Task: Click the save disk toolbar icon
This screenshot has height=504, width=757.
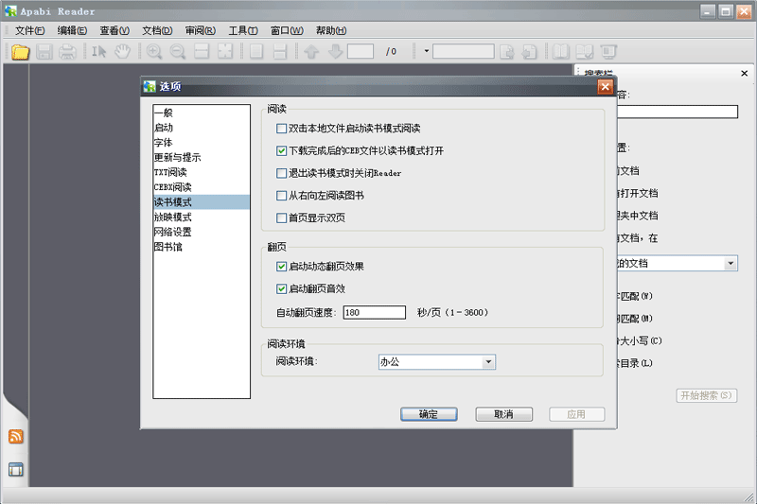Action: coord(44,52)
